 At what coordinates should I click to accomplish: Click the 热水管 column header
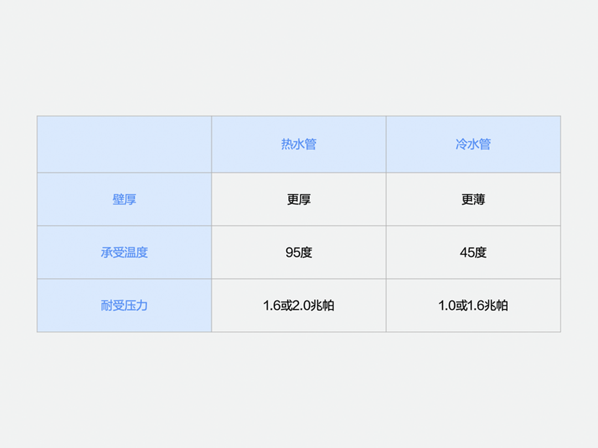click(x=298, y=144)
